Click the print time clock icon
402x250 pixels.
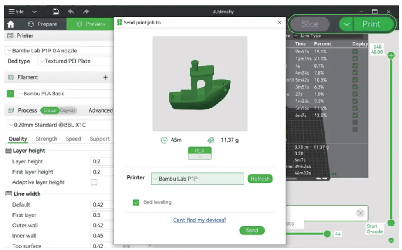(x=164, y=140)
